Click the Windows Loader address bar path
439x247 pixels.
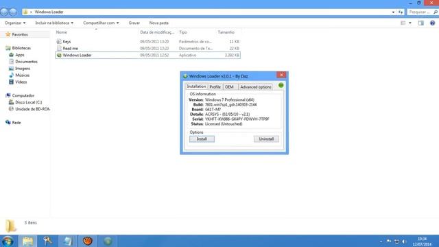click(49, 12)
